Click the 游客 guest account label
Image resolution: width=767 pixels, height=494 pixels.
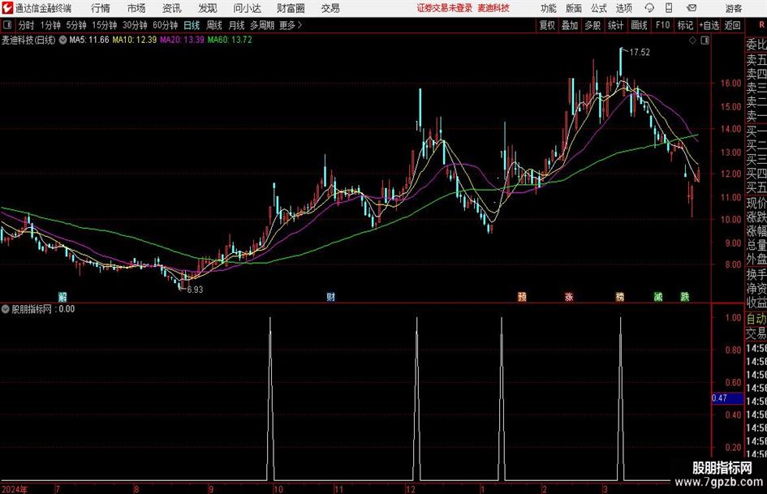734,8
